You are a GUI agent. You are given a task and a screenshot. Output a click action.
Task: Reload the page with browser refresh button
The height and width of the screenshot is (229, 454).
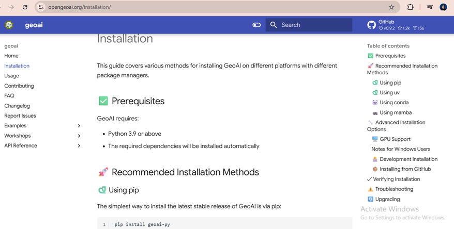pyautogui.click(x=25, y=7)
